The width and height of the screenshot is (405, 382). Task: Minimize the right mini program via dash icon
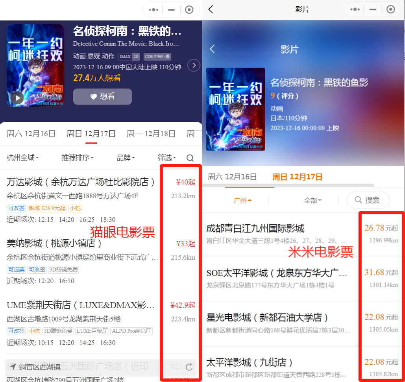[373, 9]
